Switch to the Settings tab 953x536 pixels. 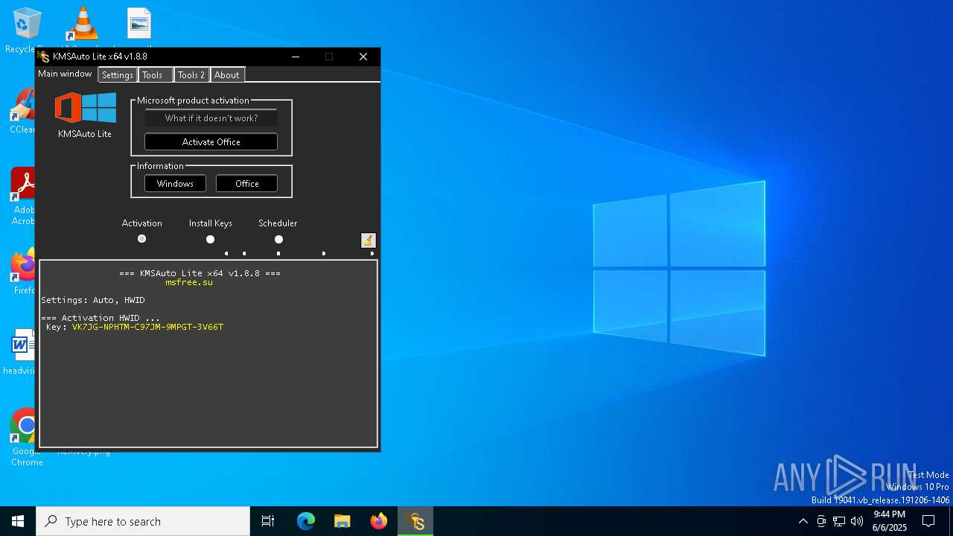(118, 75)
